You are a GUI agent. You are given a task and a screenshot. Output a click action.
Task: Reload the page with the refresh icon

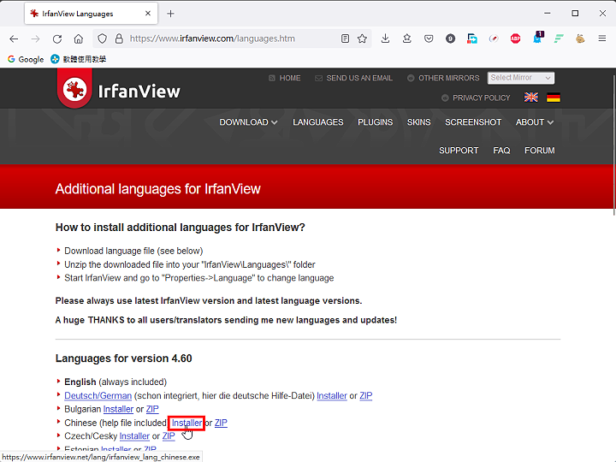(57, 38)
